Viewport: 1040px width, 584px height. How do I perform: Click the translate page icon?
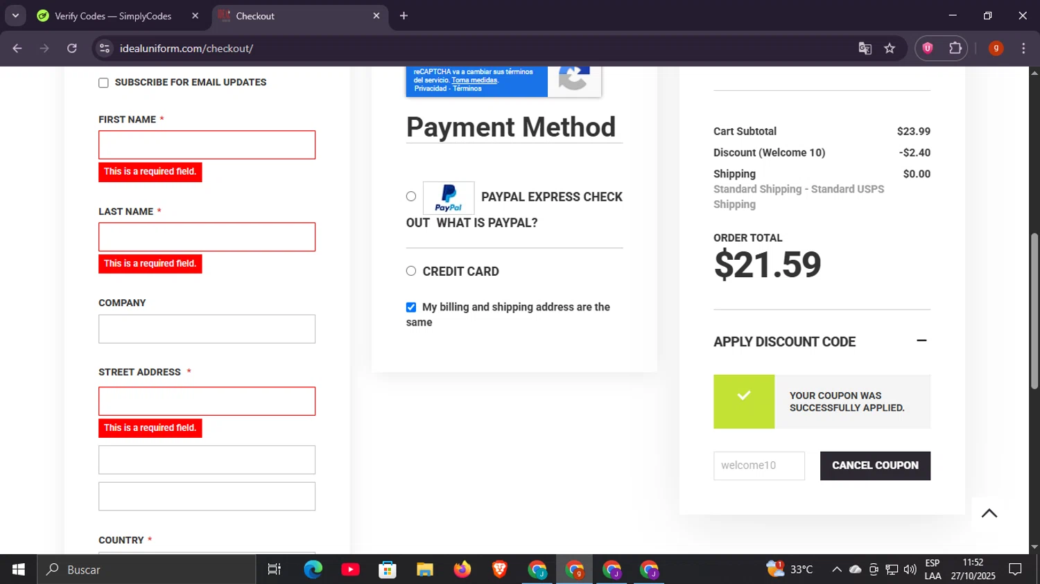(x=865, y=48)
